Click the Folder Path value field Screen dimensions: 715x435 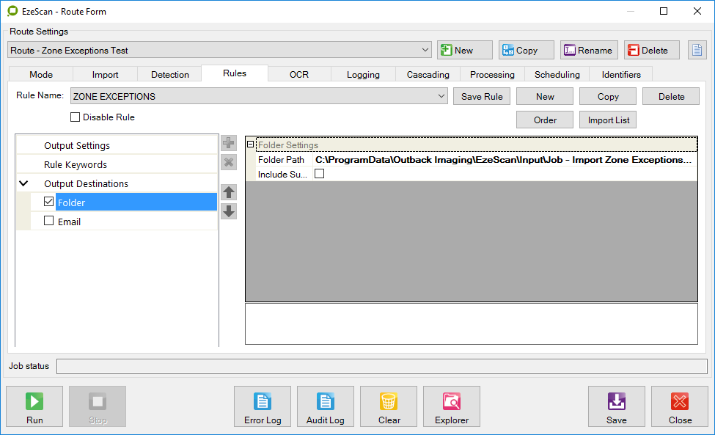tap(503, 159)
